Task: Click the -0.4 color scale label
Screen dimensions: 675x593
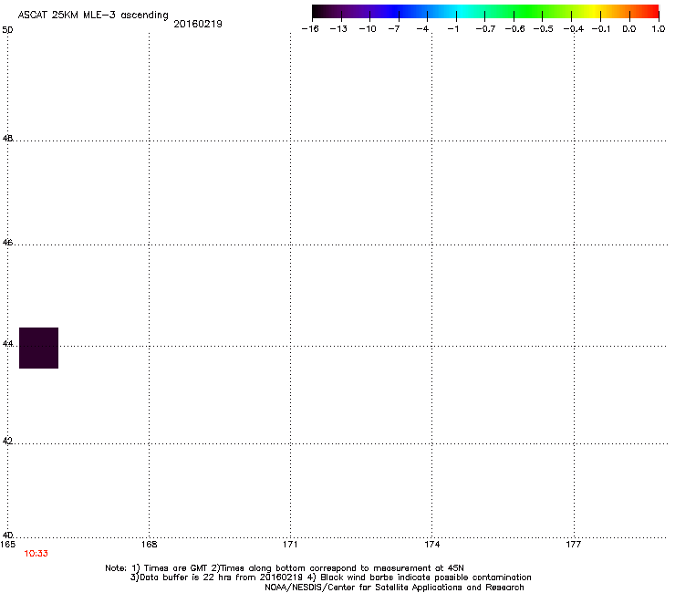Action: pos(574,29)
